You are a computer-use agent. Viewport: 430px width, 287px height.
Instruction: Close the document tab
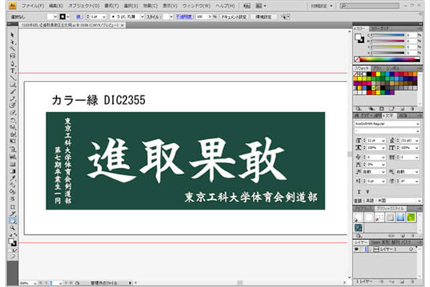point(122,25)
